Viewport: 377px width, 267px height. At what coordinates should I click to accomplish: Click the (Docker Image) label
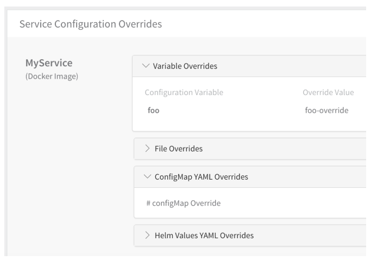pos(52,77)
